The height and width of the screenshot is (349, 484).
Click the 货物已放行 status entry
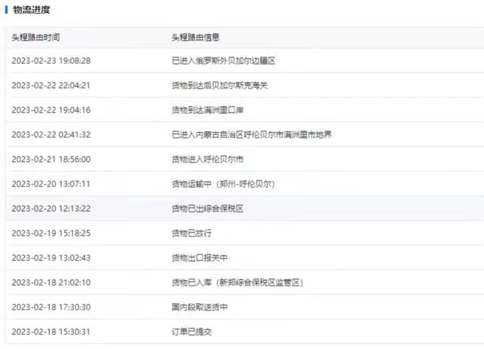(x=191, y=233)
